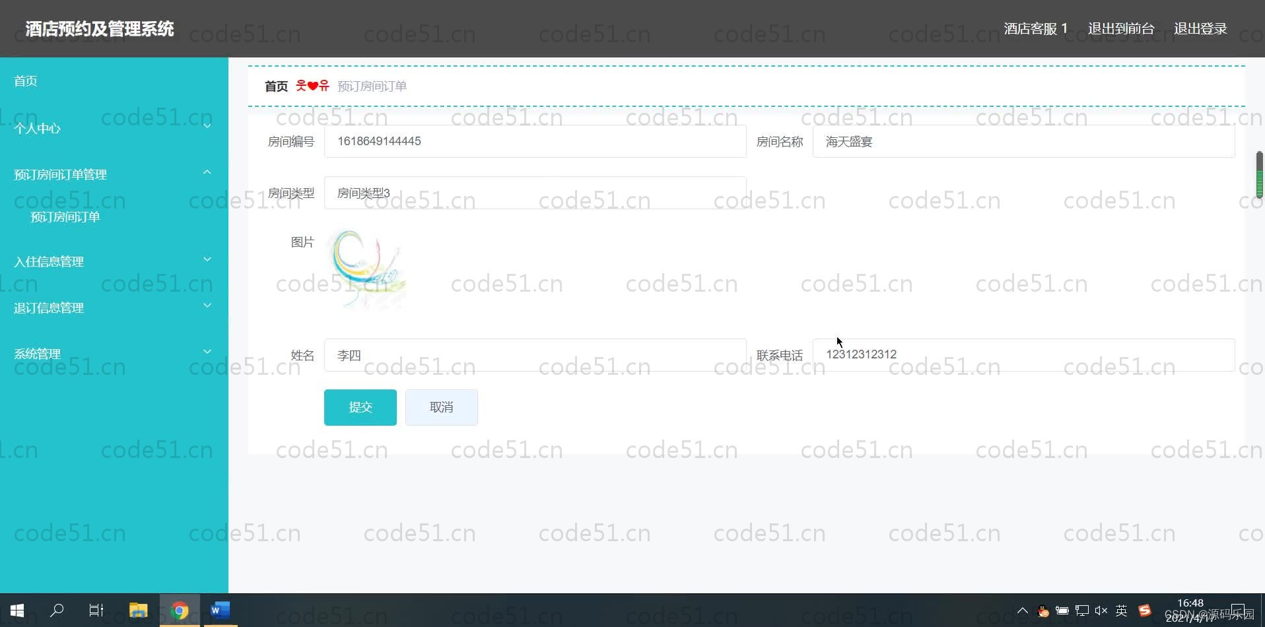Click 首页 in the breadcrumb
This screenshot has height=627, width=1265.
click(276, 86)
